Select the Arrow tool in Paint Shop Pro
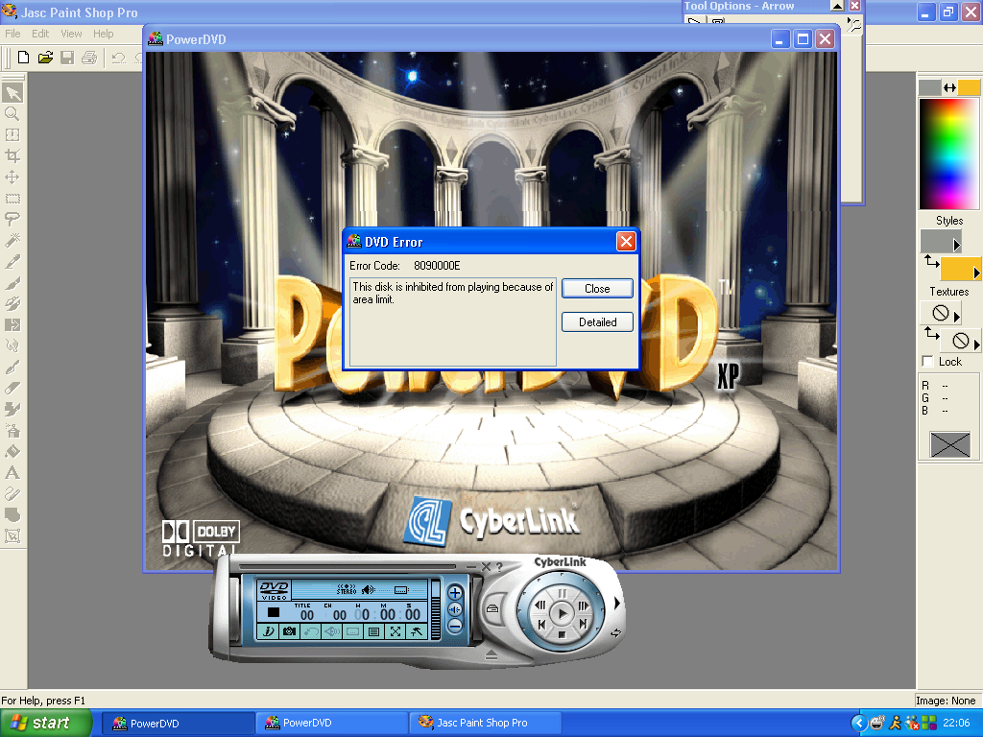The image size is (983, 737). tap(12, 93)
